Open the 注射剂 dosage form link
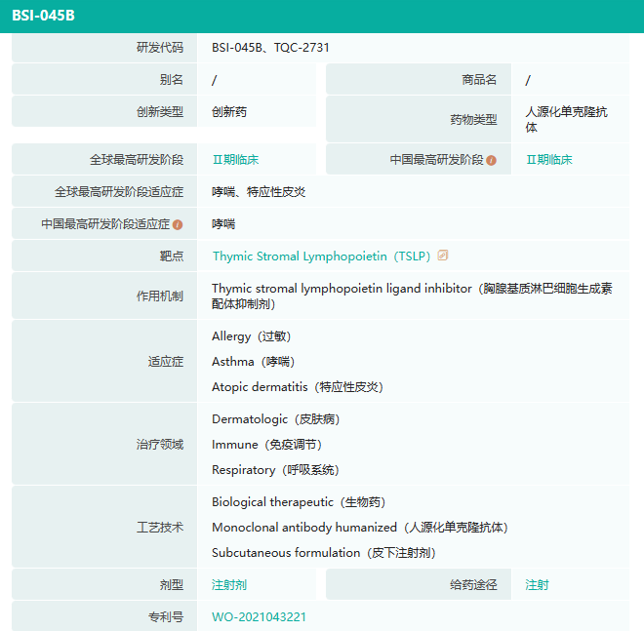The height and width of the screenshot is (631, 644). (229, 584)
